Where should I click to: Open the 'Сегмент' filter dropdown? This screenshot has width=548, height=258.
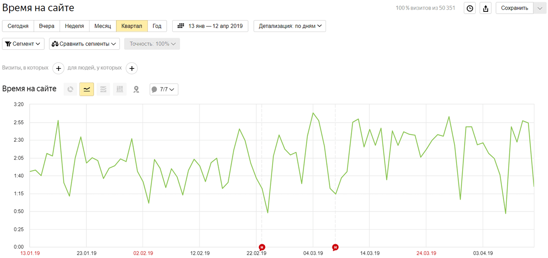click(x=23, y=44)
